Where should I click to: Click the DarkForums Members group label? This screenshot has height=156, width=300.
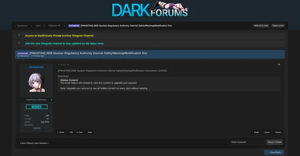[36, 100]
